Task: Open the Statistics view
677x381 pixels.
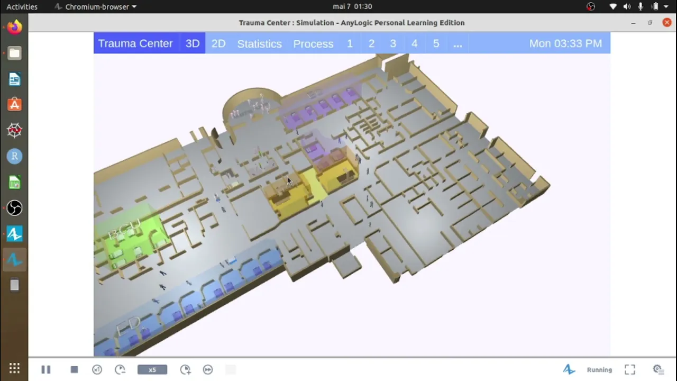Action: point(259,43)
